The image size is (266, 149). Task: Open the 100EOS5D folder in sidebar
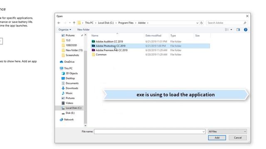[x=71, y=45]
